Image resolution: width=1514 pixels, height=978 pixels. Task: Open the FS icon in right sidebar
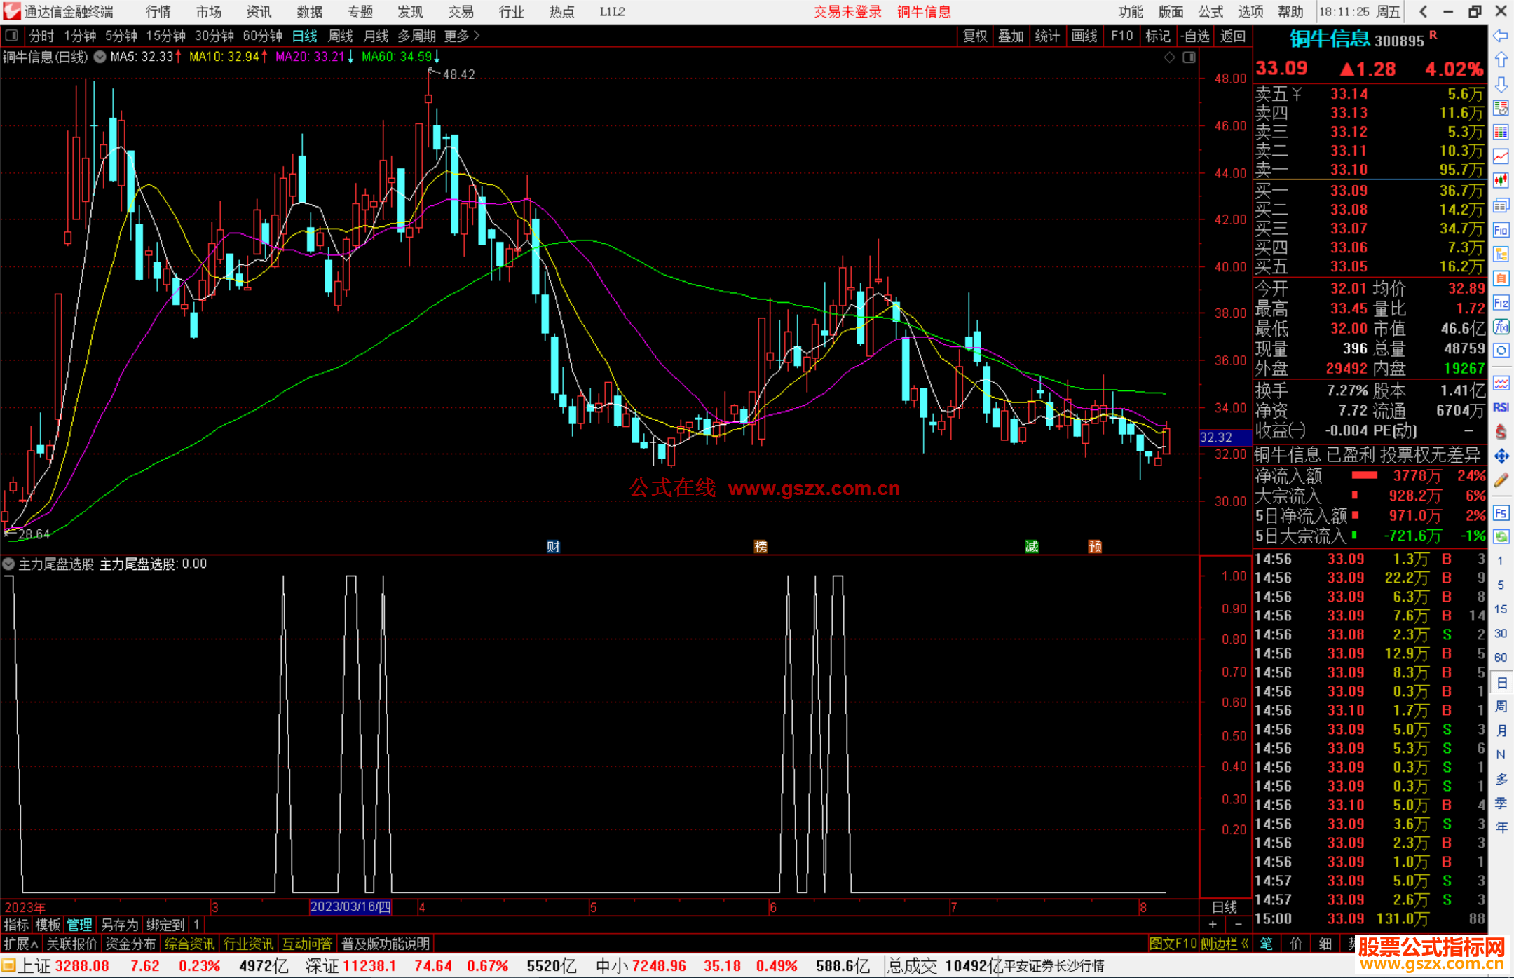(1501, 513)
